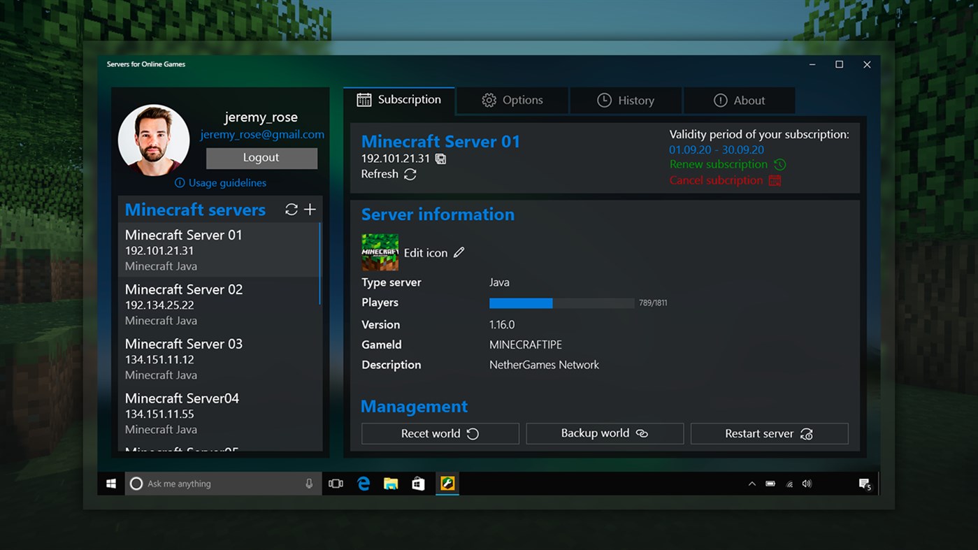Select the Subscription tab
The height and width of the screenshot is (550, 978).
[x=398, y=100]
